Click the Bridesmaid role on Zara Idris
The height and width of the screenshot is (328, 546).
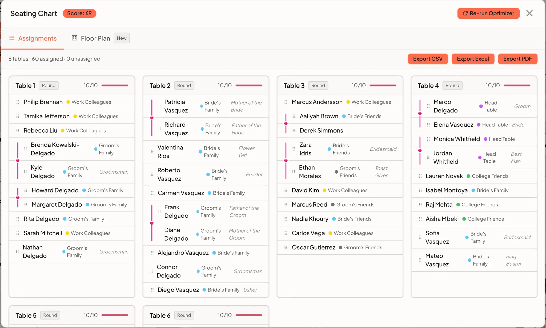pyautogui.click(x=383, y=149)
